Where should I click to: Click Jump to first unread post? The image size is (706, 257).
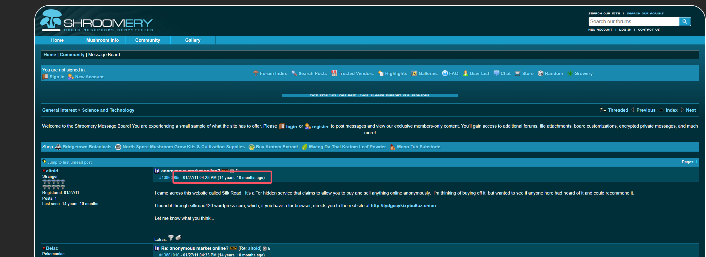[70, 162]
